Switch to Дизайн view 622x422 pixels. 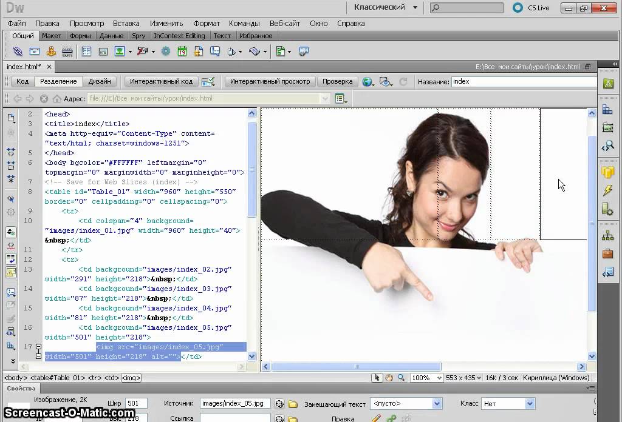tap(100, 81)
